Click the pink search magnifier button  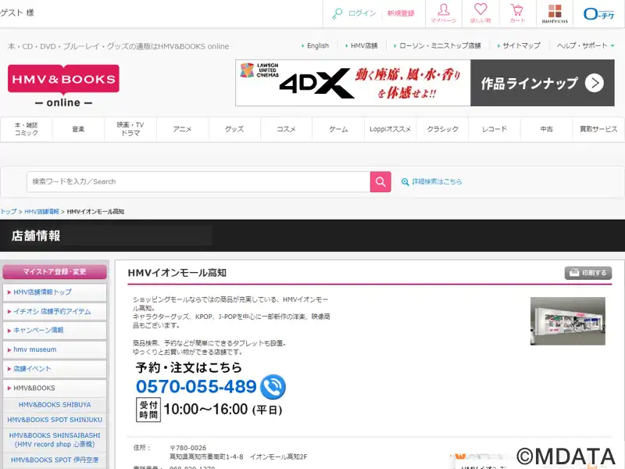tap(380, 182)
